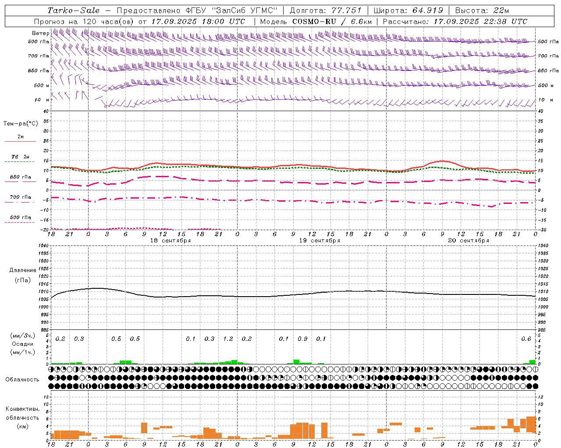Click the 'Облачность' cloudiness label
This screenshot has width=561, height=448.
(x=22, y=380)
